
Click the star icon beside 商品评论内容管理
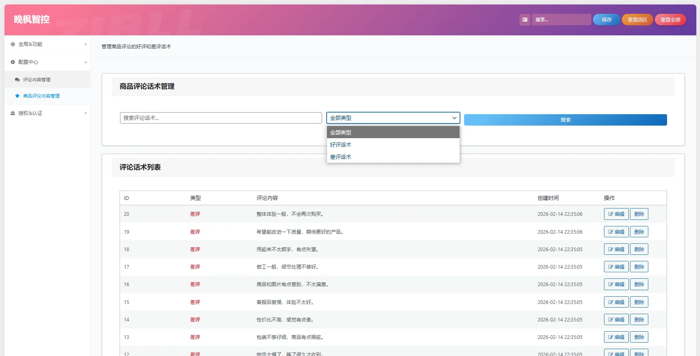pyautogui.click(x=17, y=96)
